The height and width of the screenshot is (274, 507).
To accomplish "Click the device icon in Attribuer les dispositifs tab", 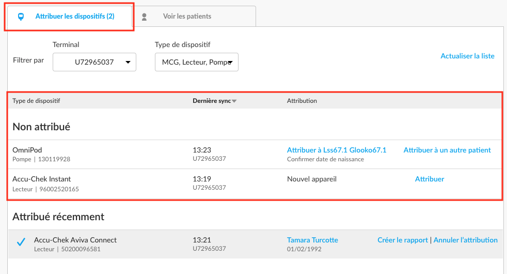I will 21,17.
